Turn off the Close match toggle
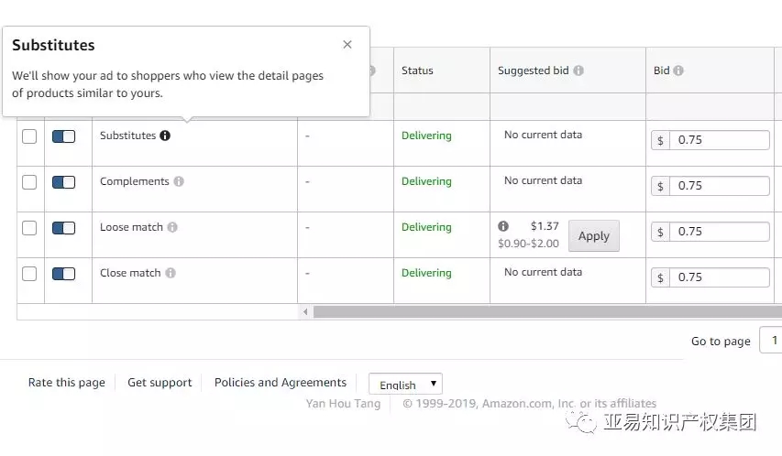This screenshot has width=782, height=456. (x=63, y=274)
